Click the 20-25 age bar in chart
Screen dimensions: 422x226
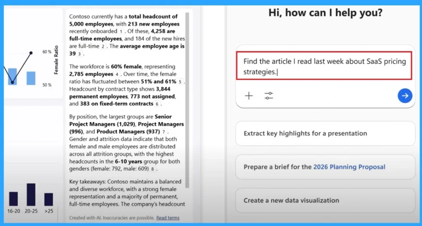point(31,195)
